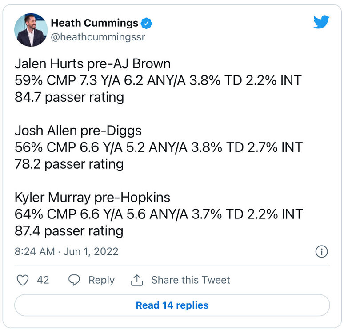
Task: Click the 87.4 passer rating text
Action: [69, 231]
